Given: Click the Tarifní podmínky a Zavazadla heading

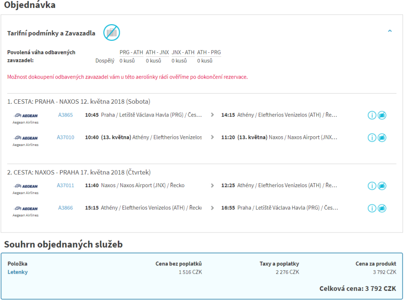Looking at the screenshot, I should pos(51,33).
